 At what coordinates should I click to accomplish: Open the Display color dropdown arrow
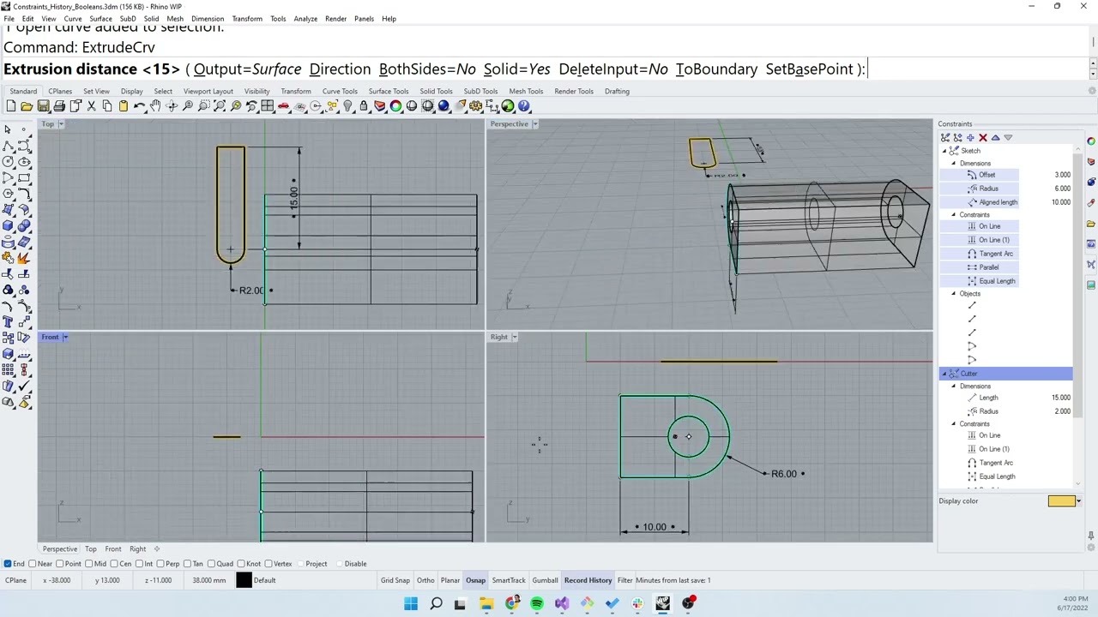pyautogui.click(x=1078, y=501)
